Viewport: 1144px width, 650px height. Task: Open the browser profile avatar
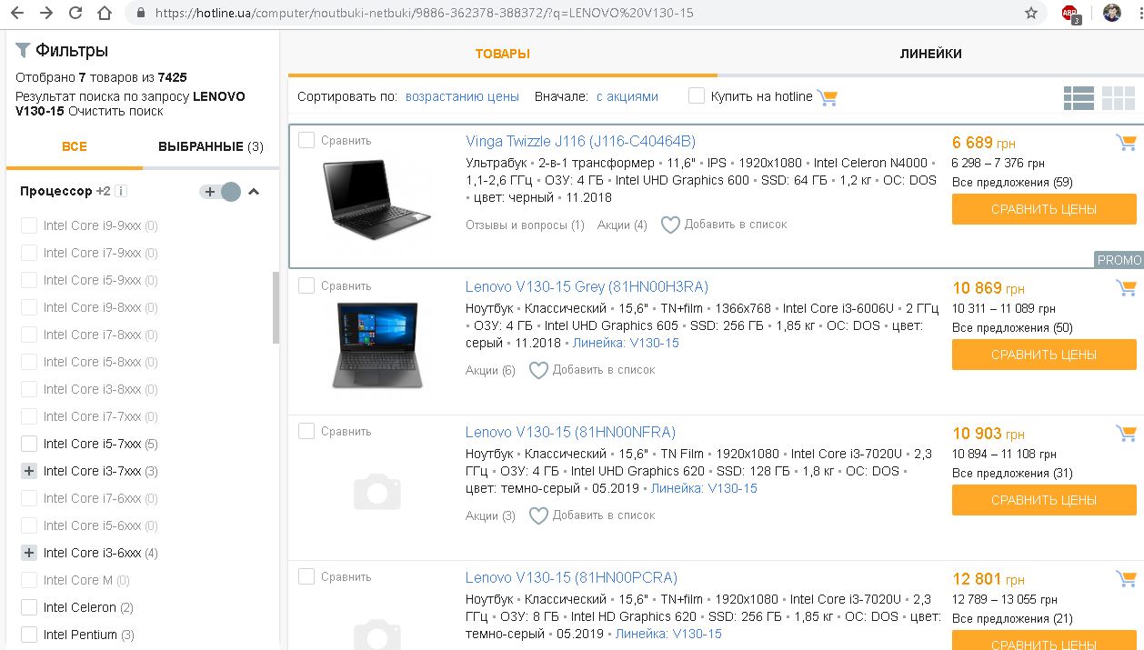coord(1111,13)
